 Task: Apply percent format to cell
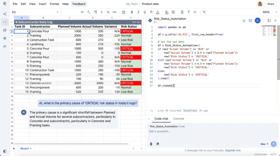(108, 12)
